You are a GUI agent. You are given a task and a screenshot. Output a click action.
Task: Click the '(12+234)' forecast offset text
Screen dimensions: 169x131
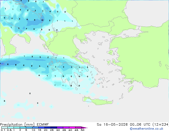[x=161, y=125]
